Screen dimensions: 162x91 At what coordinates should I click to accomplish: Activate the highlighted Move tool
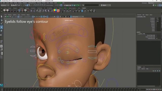click(2, 27)
